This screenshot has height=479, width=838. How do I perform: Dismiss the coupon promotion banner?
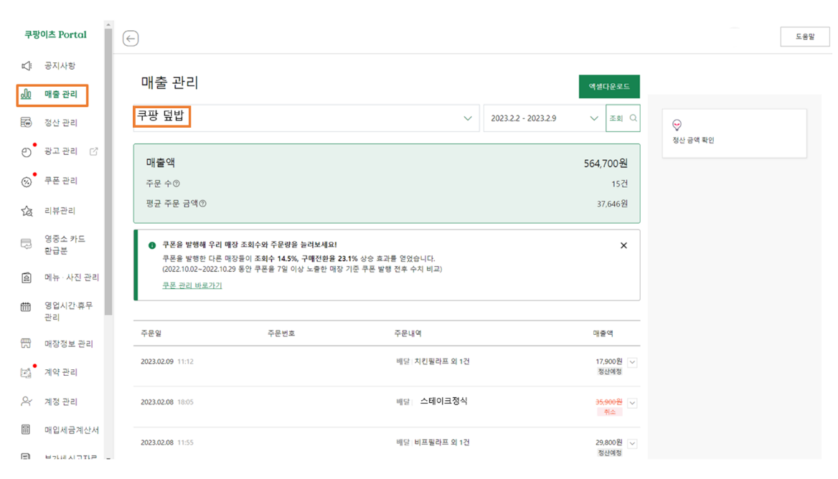pos(623,246)
